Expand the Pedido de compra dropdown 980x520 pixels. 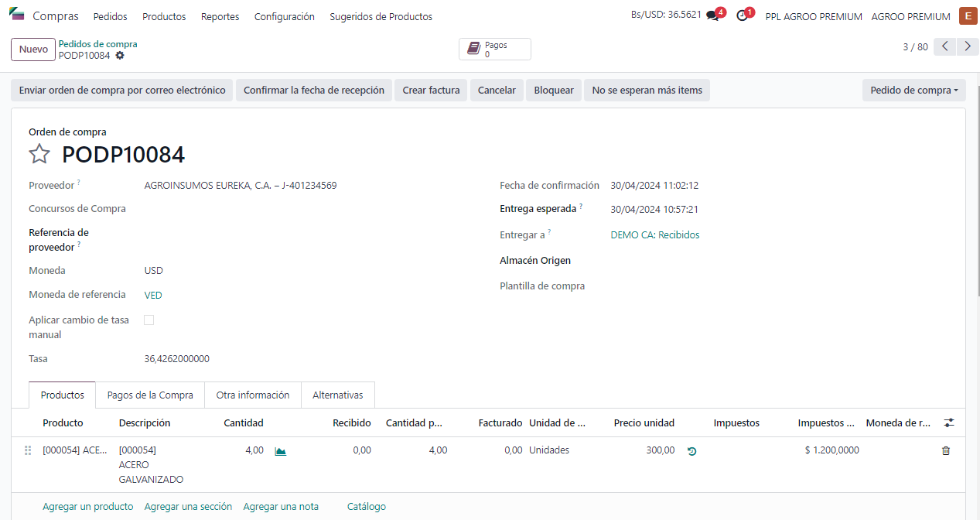(x=913, y=91)
